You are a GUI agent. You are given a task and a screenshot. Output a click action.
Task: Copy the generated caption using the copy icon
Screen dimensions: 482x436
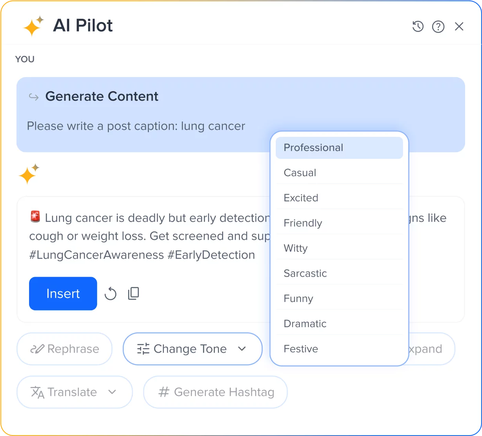coord(133,293)
